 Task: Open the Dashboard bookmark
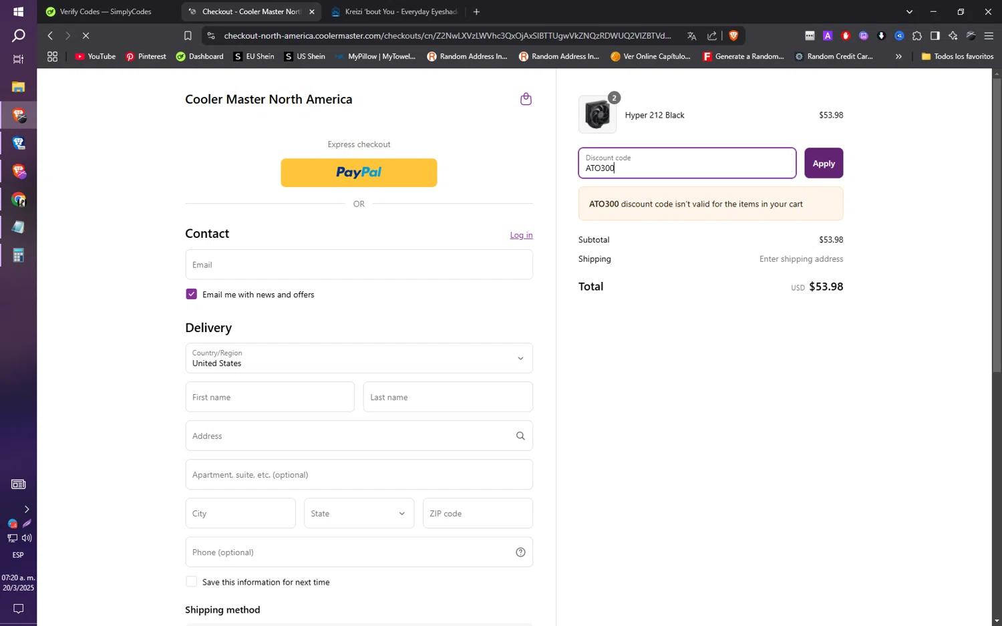click(200, 57)
